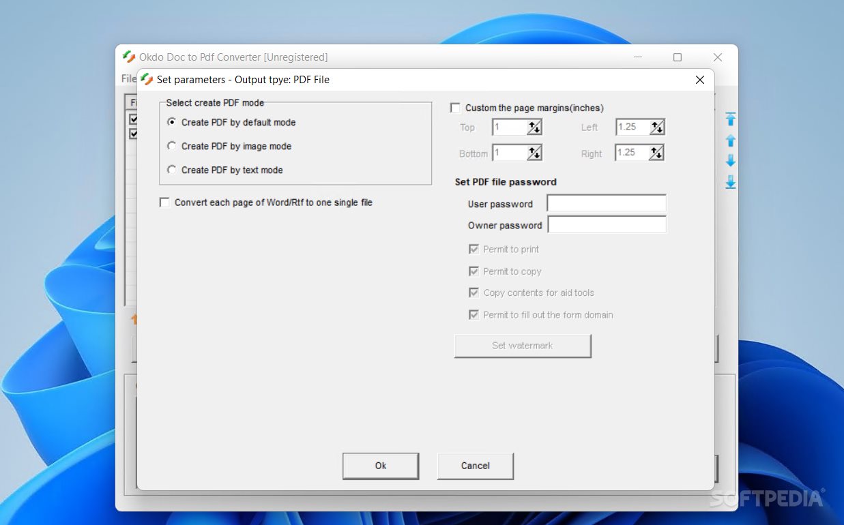Click the Left margin value field
This screenshot has width=844, height=525.
pos(632,127)
